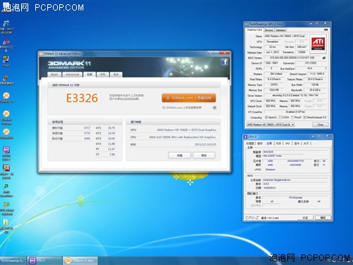
Task: Toggle the automatic view results on 3DMark.com checkbox
Action: [x=215, y=107]
